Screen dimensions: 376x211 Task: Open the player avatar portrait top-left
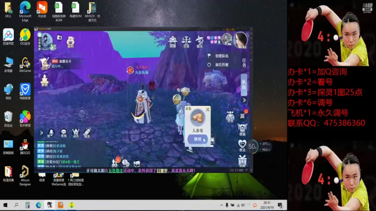coord(46,41)
